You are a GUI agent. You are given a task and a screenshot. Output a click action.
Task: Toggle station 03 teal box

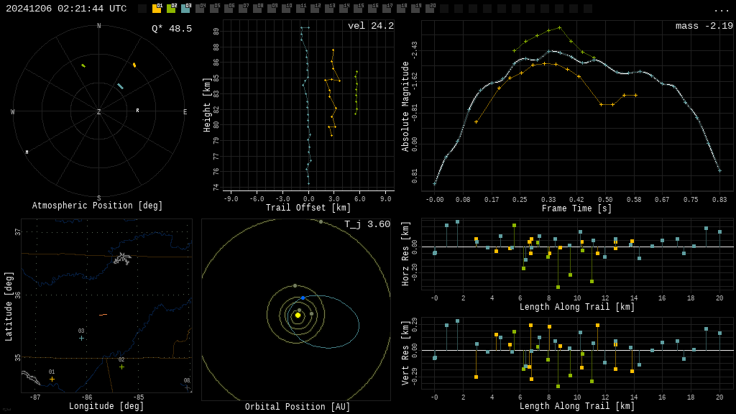(185, 9)
